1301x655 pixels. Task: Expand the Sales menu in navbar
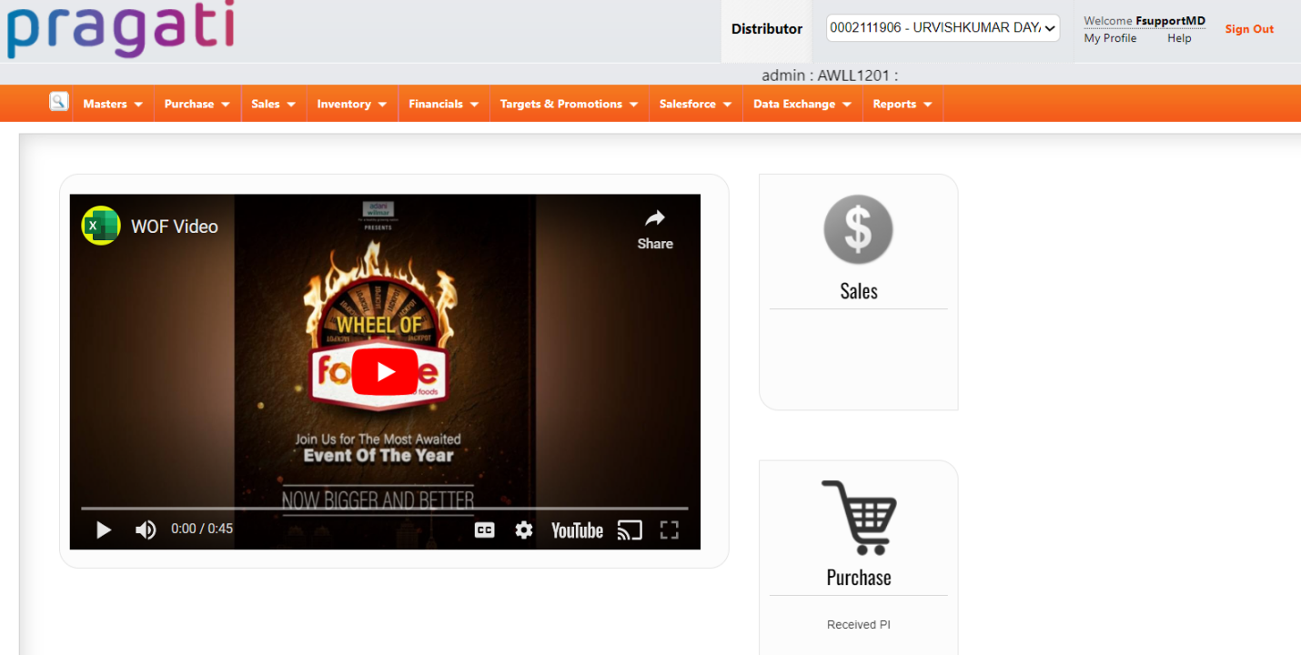coord(274,104)
